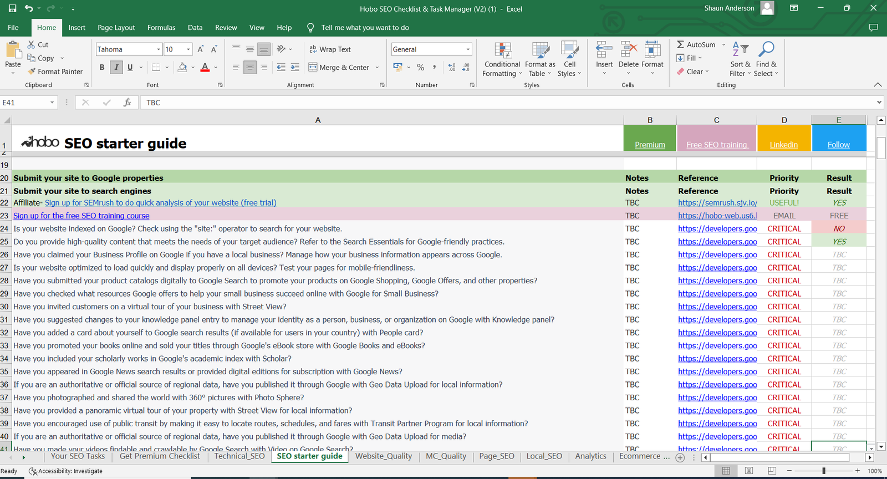
Task: Click Increase Font Size icon
Action: coord(201,49)
